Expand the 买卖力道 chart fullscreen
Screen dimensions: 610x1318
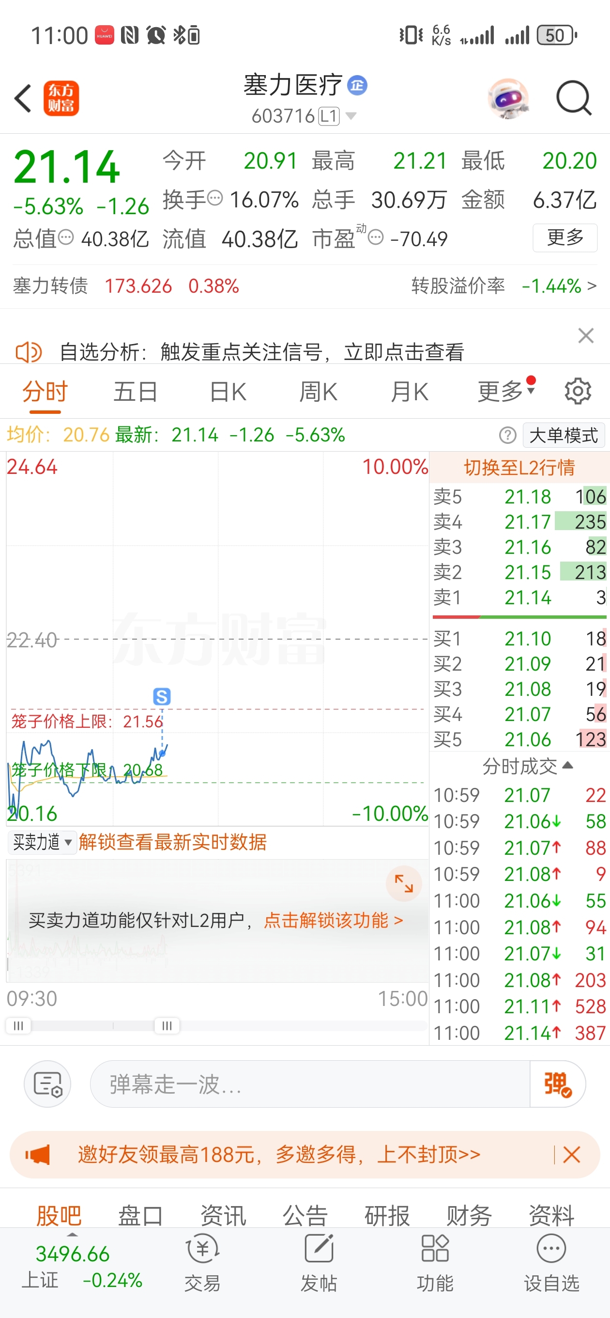pyautogui.click(x=403, y=884)
